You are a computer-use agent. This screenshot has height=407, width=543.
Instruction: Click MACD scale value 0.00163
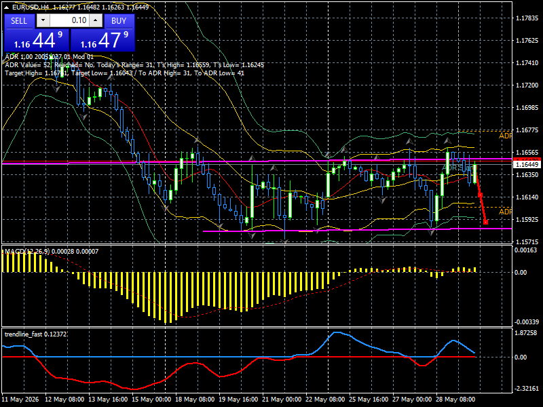click(525, 250)
